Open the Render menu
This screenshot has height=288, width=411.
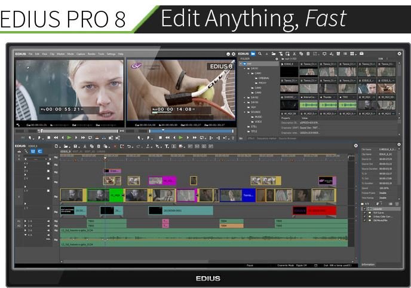(91, 54)
